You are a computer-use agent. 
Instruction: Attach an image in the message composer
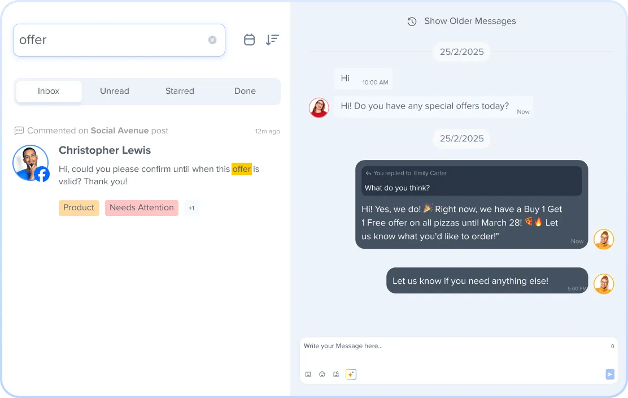point(308,374)
